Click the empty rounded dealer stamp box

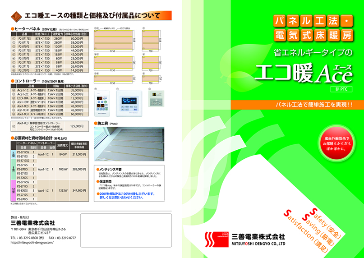(x=126, y=230)
